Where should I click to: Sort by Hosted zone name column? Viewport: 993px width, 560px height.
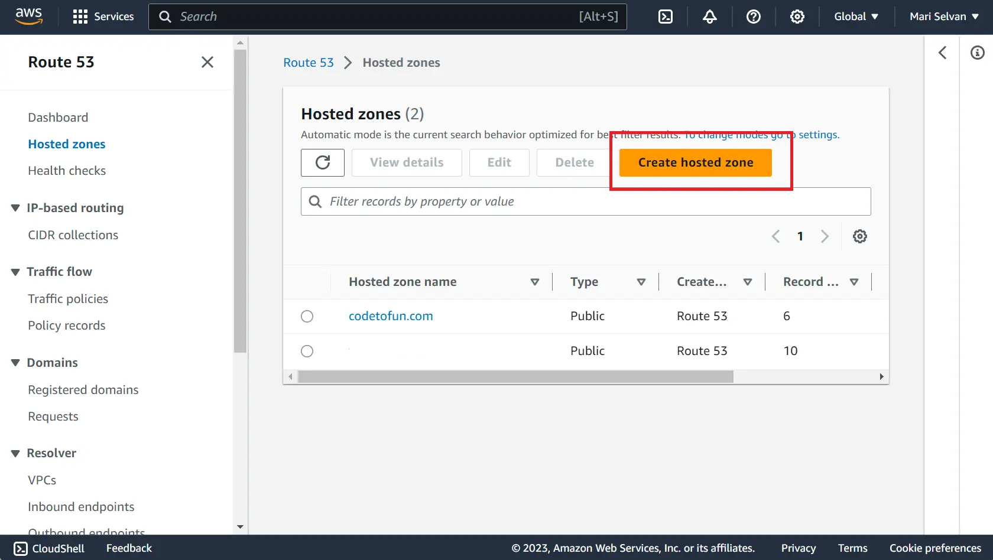535,282
